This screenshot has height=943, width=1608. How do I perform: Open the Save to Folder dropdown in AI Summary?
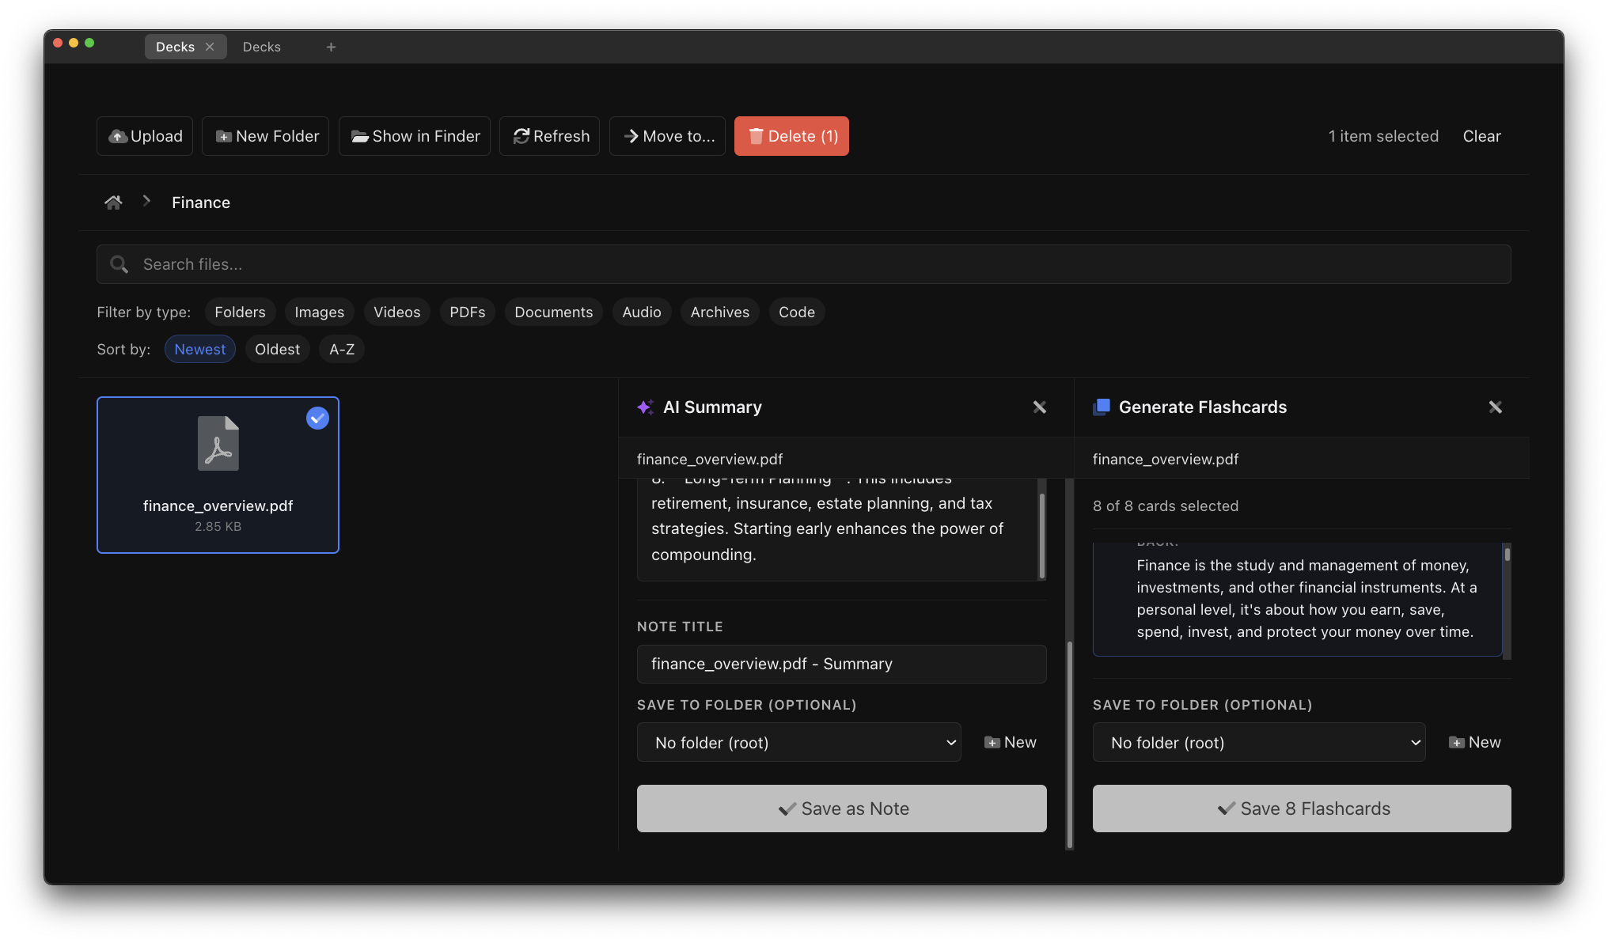[798, 742]
